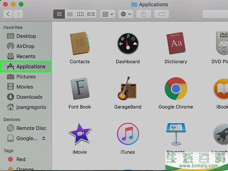228x171 pixels.
Task: Select the Red tag
Action: click(26, 159)
